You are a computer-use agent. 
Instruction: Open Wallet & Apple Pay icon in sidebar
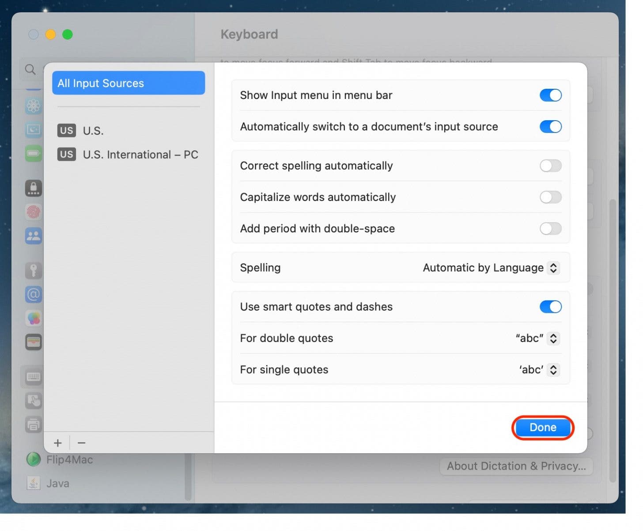pos(34,342)
